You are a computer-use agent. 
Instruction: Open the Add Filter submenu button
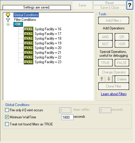click(114, 21)
